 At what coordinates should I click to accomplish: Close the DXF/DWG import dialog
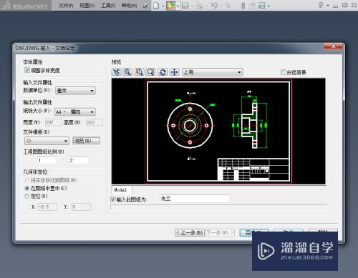click(334, 46)
